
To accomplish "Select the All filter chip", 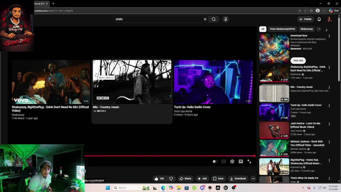I will pos(263,29).
